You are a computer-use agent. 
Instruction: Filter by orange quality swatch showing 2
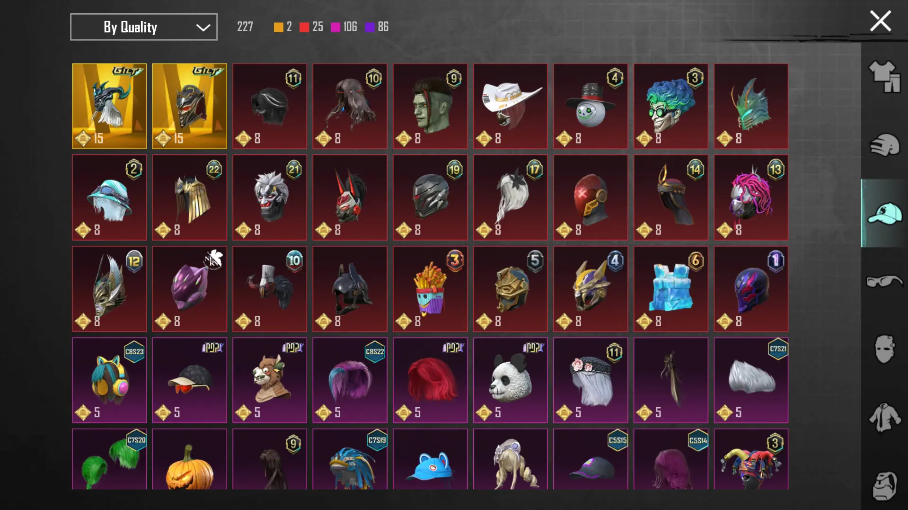point(282,27)
